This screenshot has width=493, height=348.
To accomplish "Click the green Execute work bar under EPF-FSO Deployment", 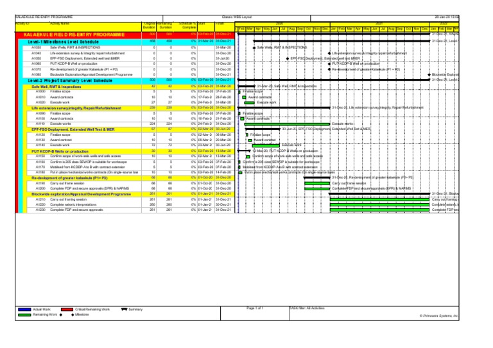I will (266, 145).
